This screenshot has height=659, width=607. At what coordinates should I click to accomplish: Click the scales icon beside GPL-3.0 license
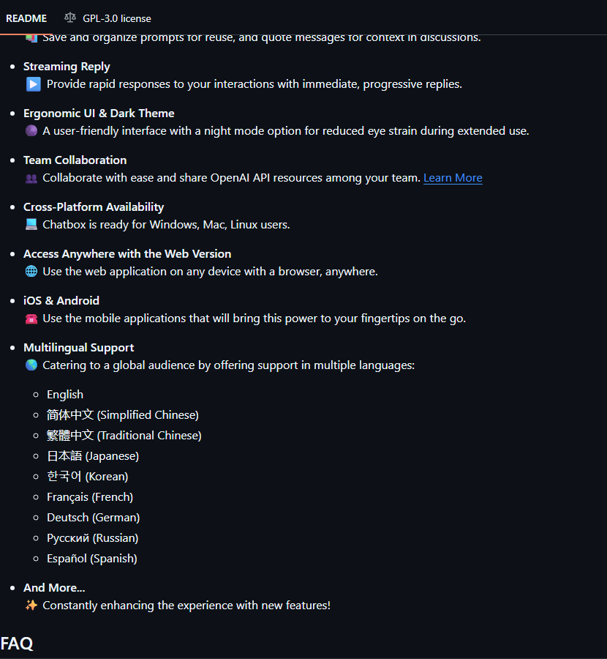pos(69,18)
